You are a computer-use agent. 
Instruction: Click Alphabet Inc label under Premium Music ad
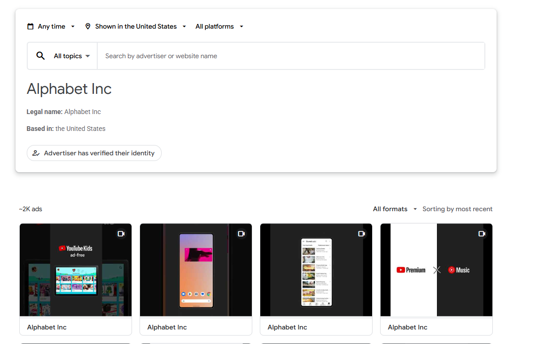[408, 327]
